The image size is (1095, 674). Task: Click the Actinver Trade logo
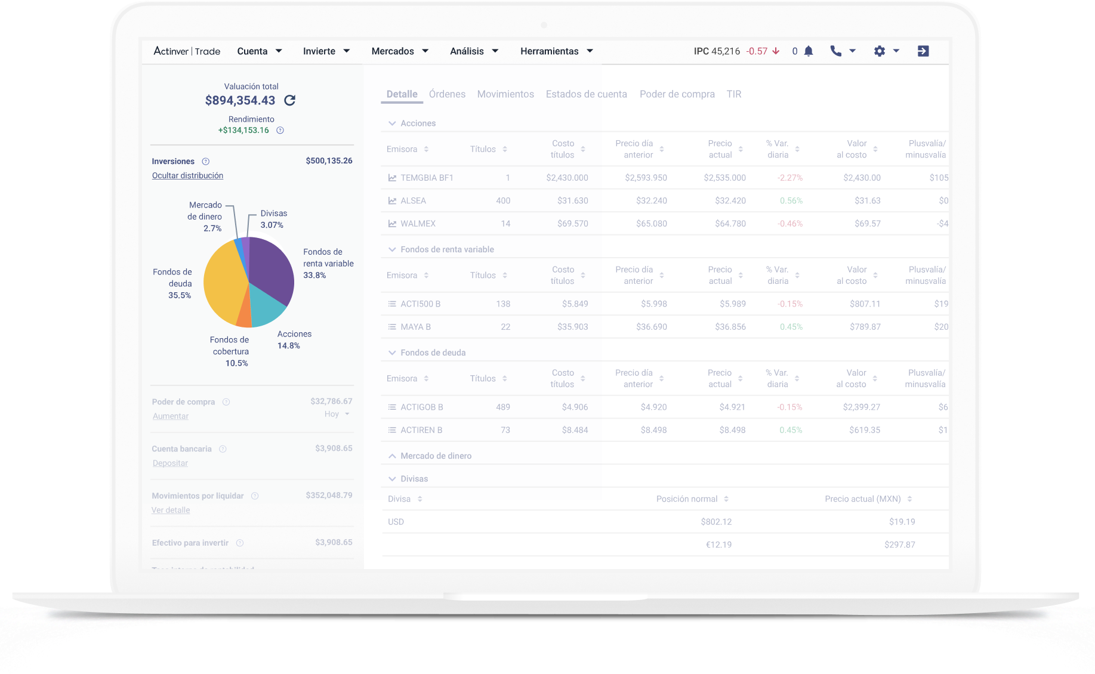click(187, 51)
